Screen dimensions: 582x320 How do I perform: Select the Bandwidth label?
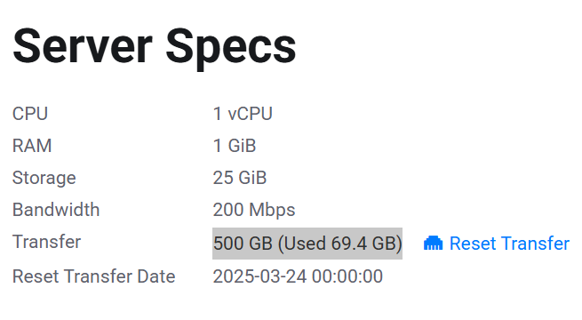[x=56, y=210]
